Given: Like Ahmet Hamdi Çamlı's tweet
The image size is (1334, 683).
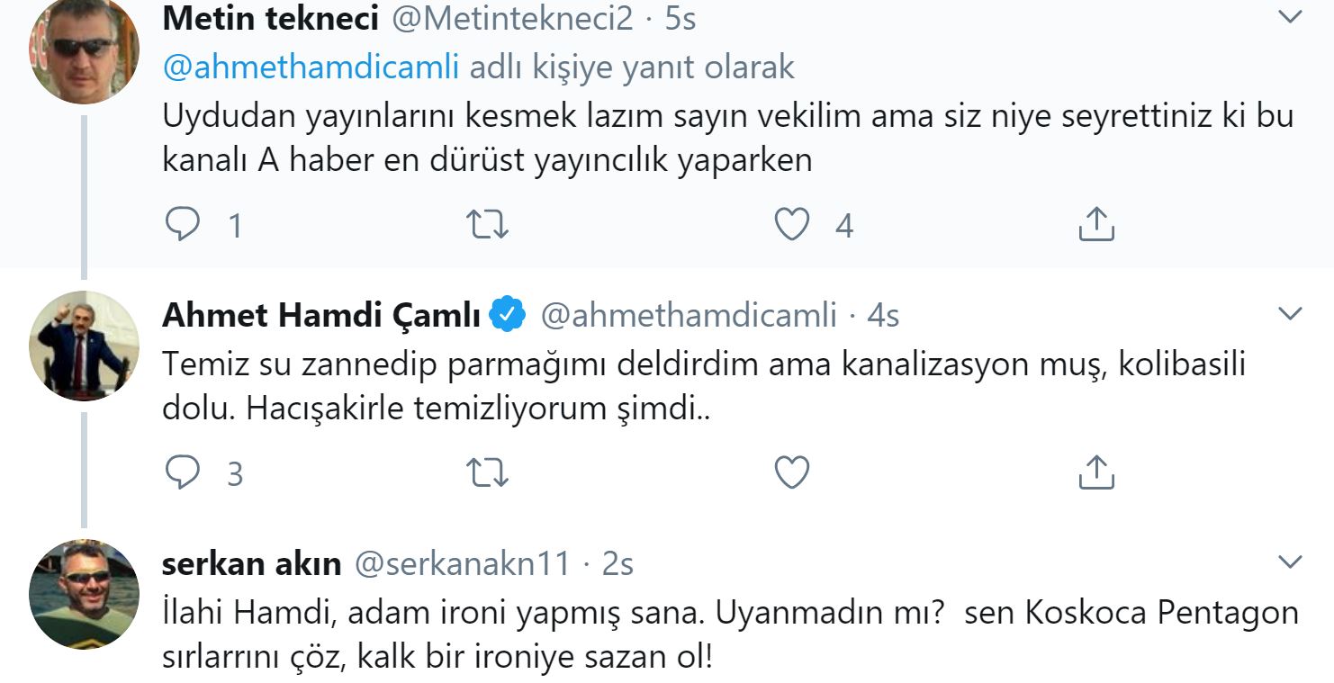Looking at the screenshot, I should pos(792,472).
